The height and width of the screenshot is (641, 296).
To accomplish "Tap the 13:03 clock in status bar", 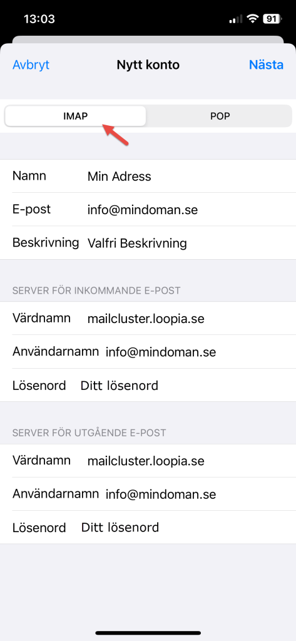I will tap(39, 19).
